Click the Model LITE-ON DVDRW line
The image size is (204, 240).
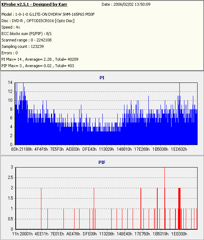tap(48, 14)
